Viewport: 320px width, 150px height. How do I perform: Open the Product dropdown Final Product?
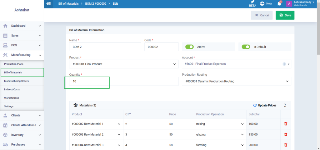(124, 64)
